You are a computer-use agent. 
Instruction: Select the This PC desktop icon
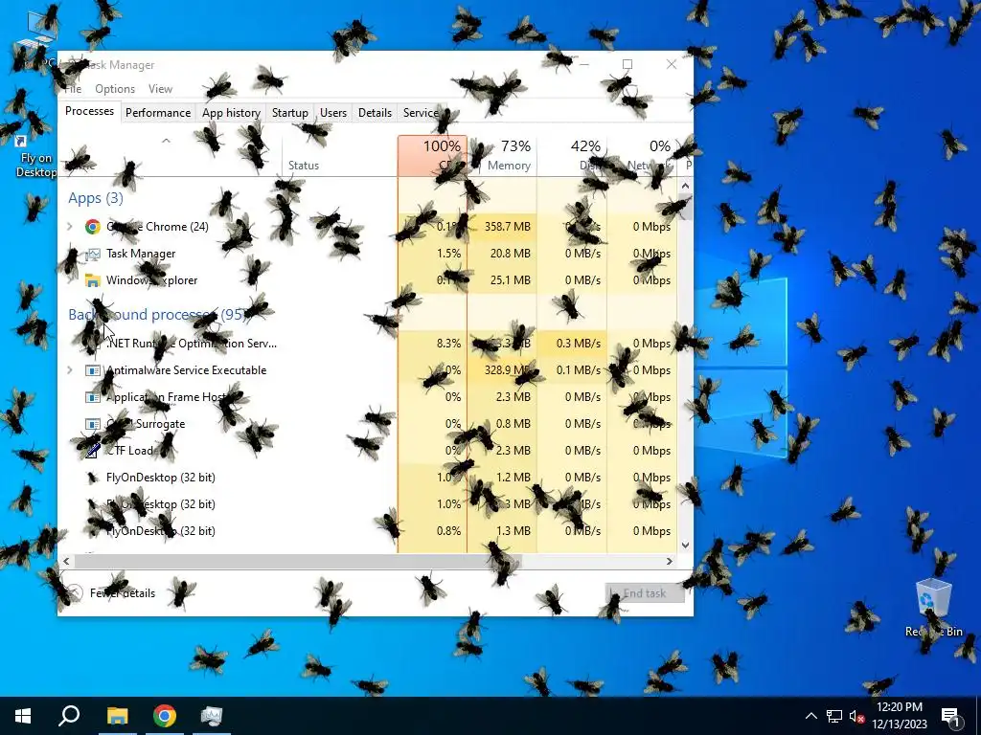tap(37, 38)
